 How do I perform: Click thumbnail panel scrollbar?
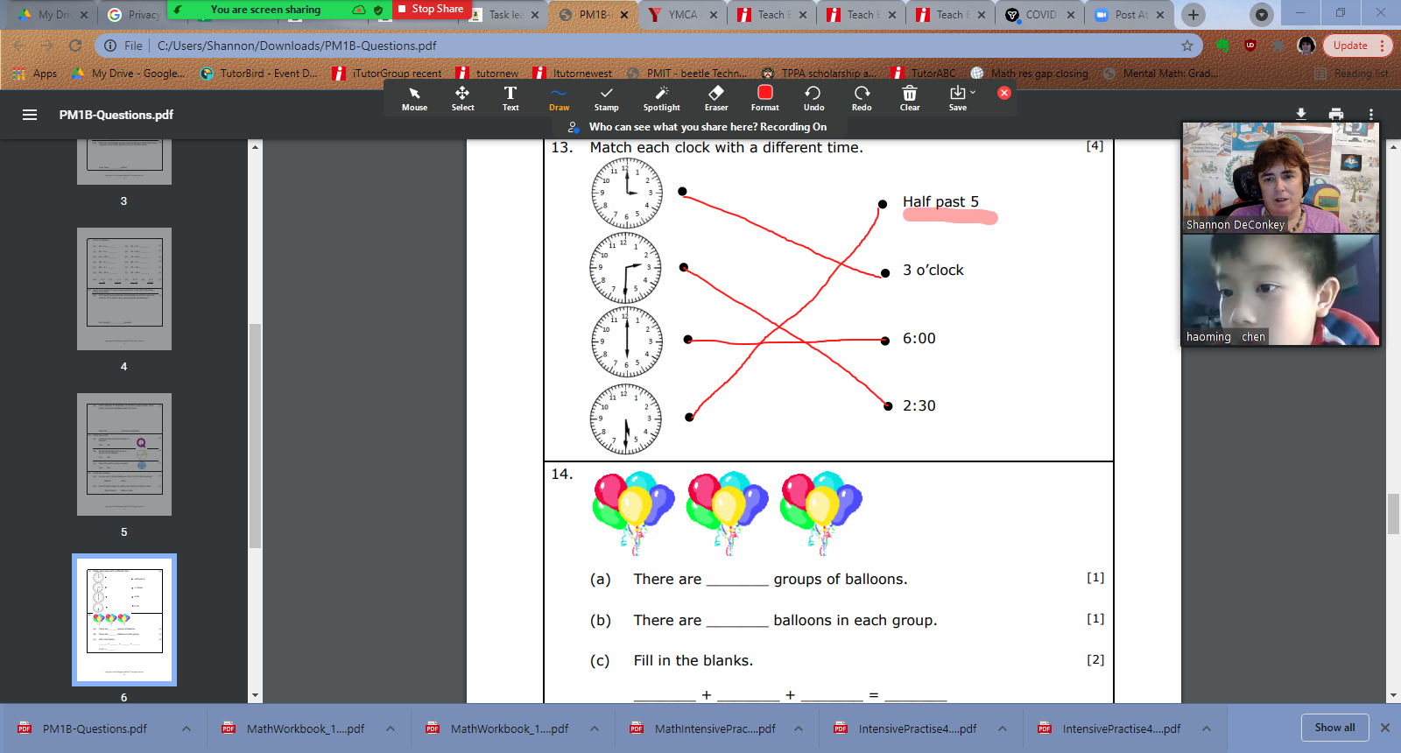tap(255, 436)
